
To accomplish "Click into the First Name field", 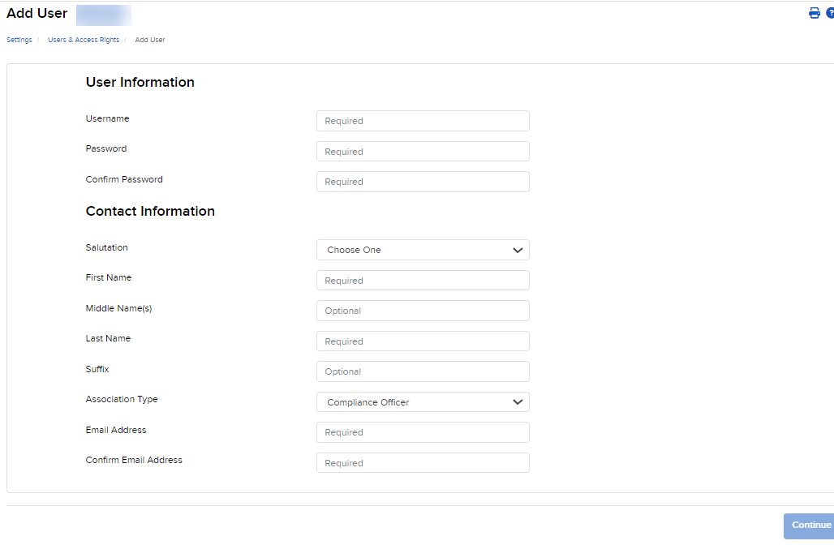I will pyautogui.click(x=422, y=280).
